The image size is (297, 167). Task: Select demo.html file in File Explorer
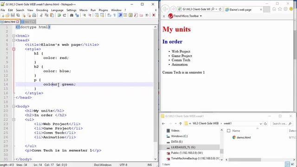click(241, 137)
